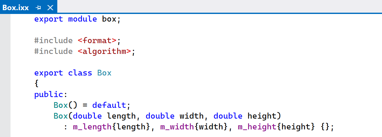Click m_width in the initializer list
382x137 pixels.
pyautogui.click(x=177, y=127)
